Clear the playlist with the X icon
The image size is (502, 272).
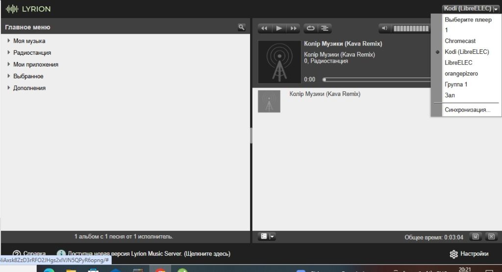tap(491, 236)
